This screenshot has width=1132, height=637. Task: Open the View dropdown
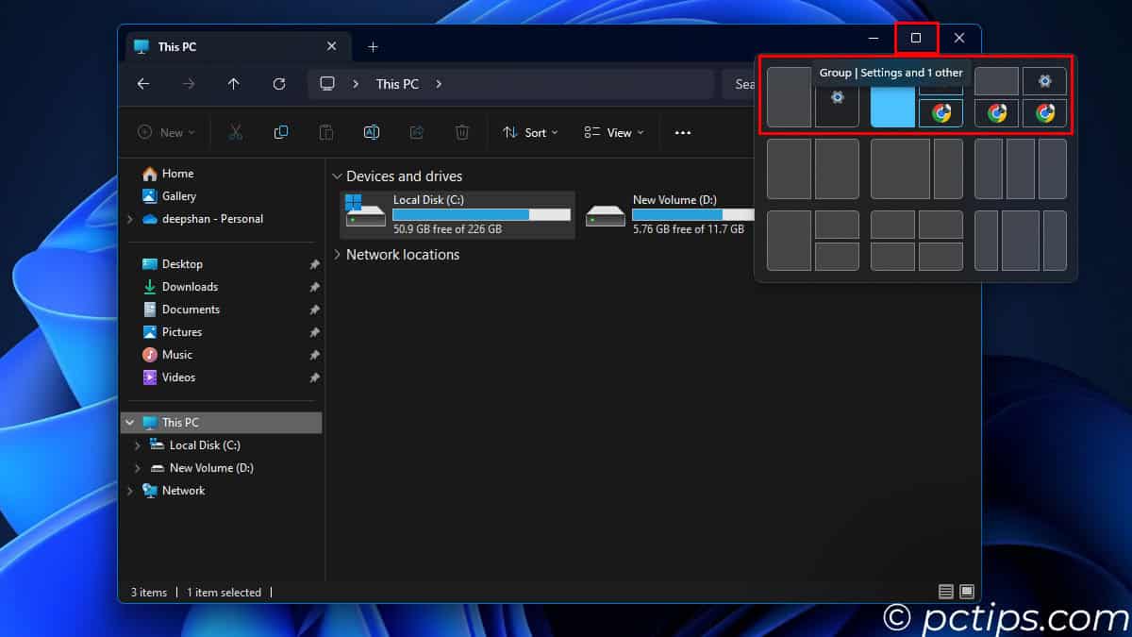click(x=613, y=132)
